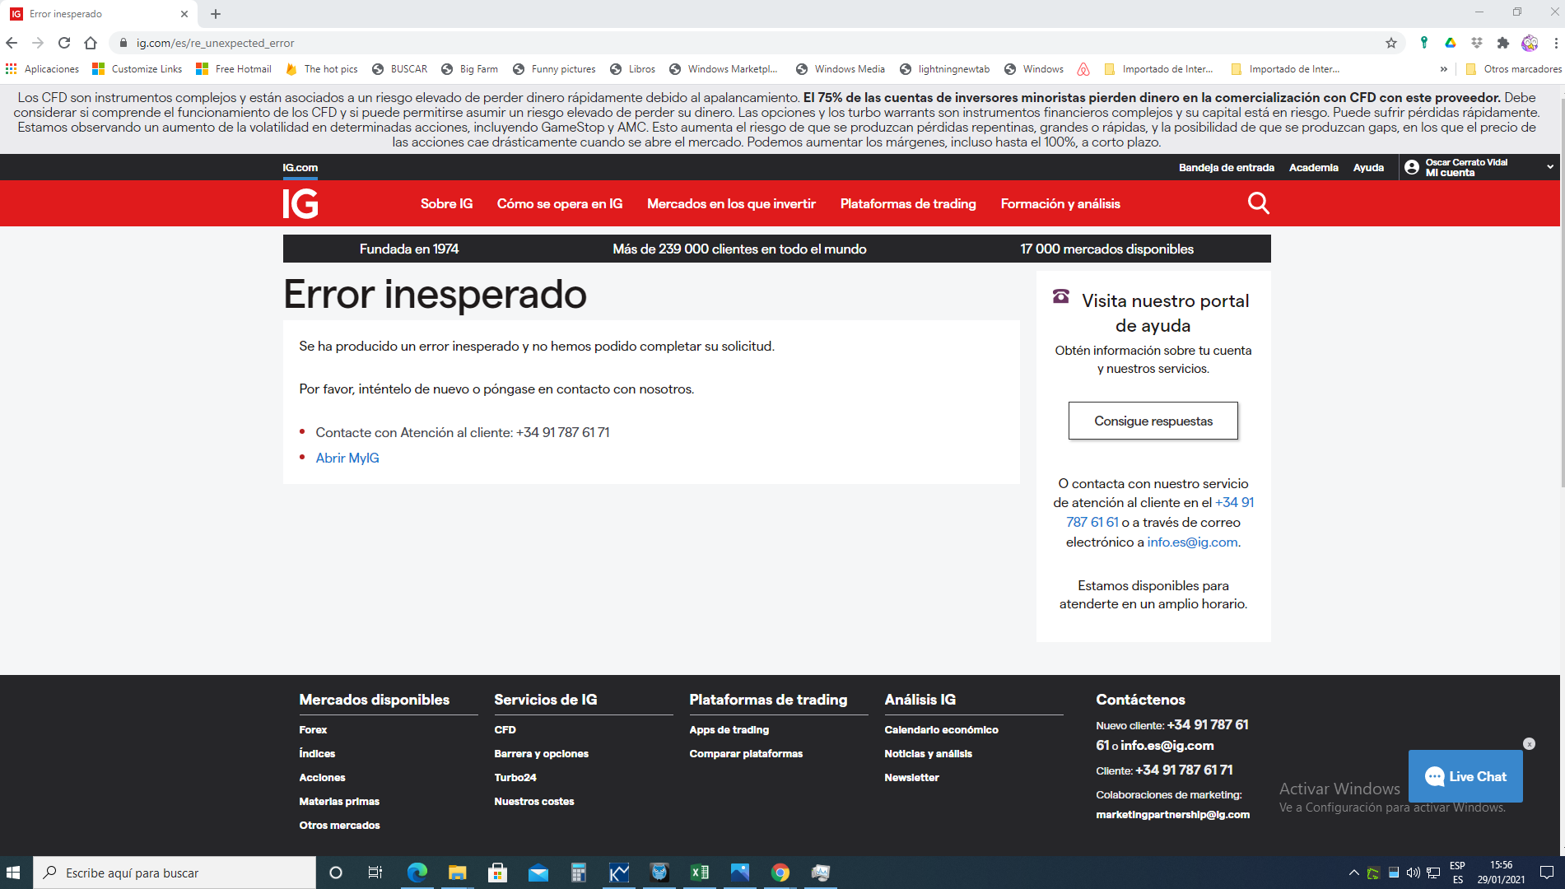This screenshot has width=1565, height=889.
Task: Open site search magnifier in red header
Action: [x=1258, y=203]
